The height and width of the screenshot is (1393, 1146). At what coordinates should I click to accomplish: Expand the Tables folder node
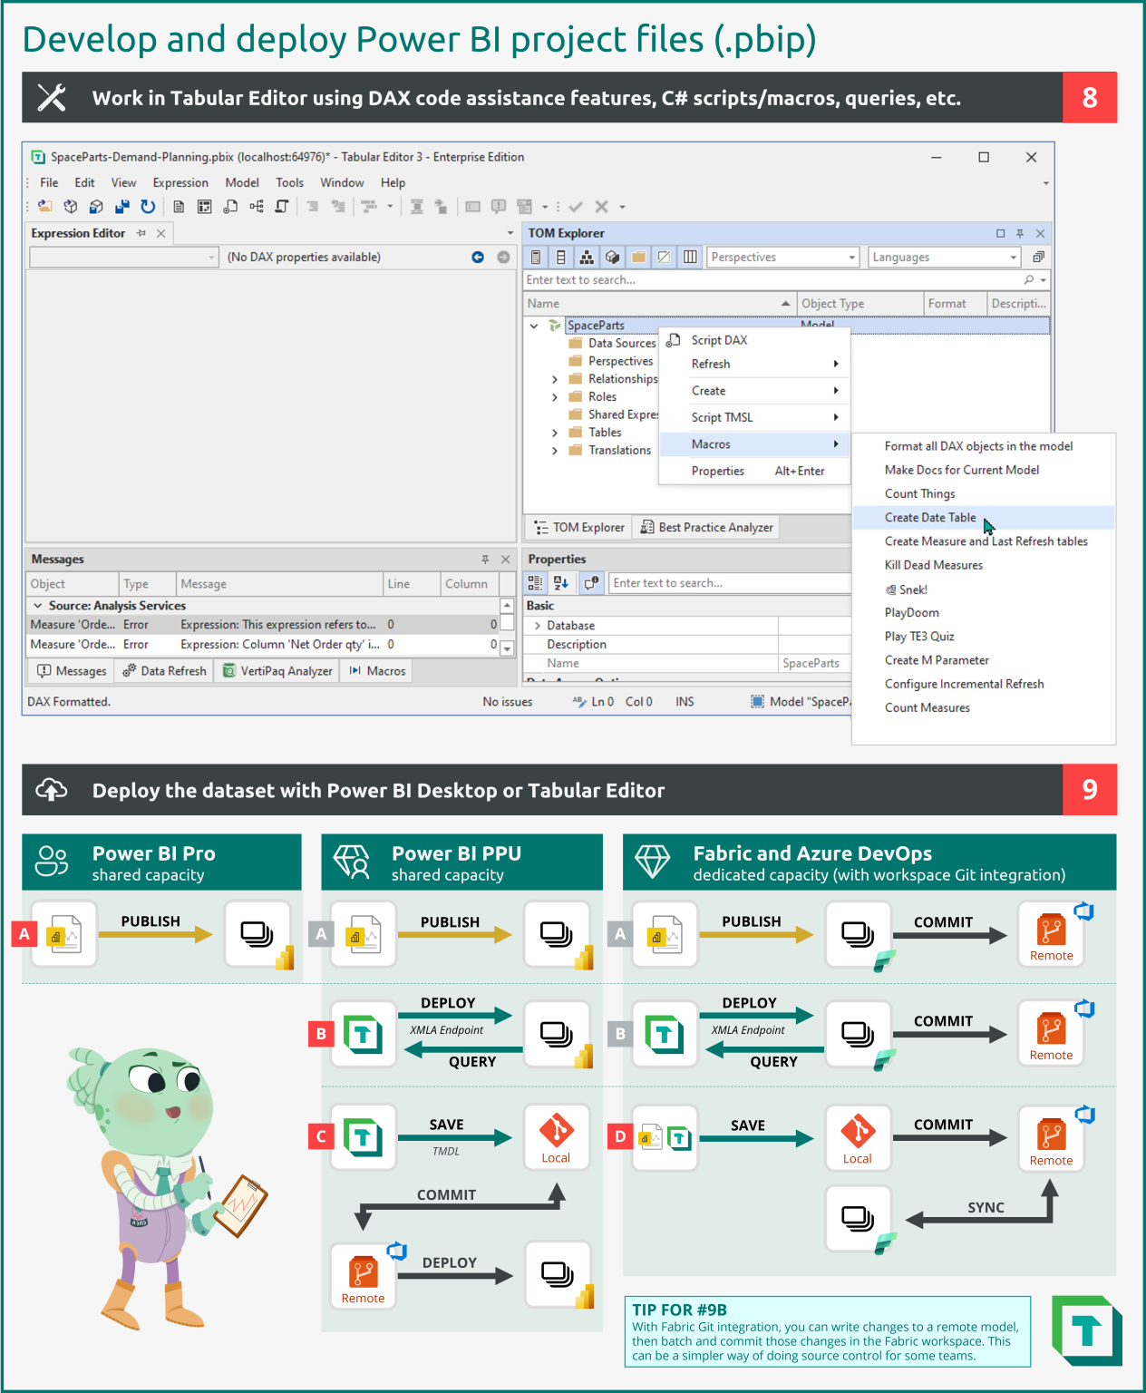click(x=555, y=433)
